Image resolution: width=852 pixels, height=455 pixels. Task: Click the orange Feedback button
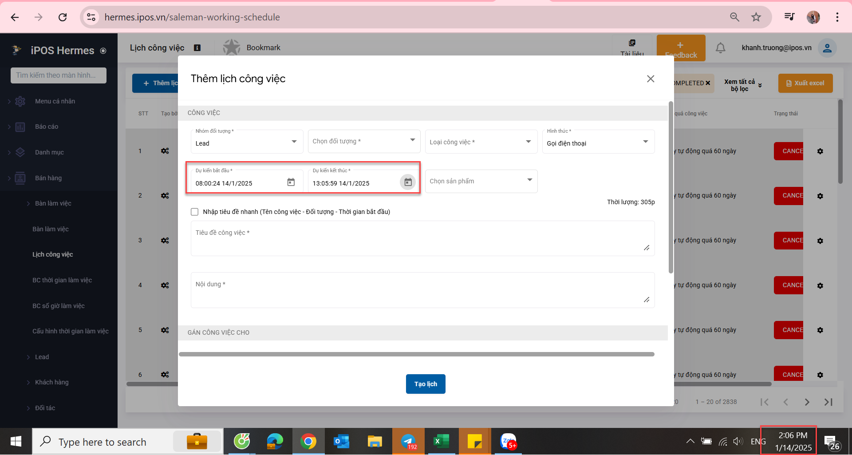(x=681, y=48)
